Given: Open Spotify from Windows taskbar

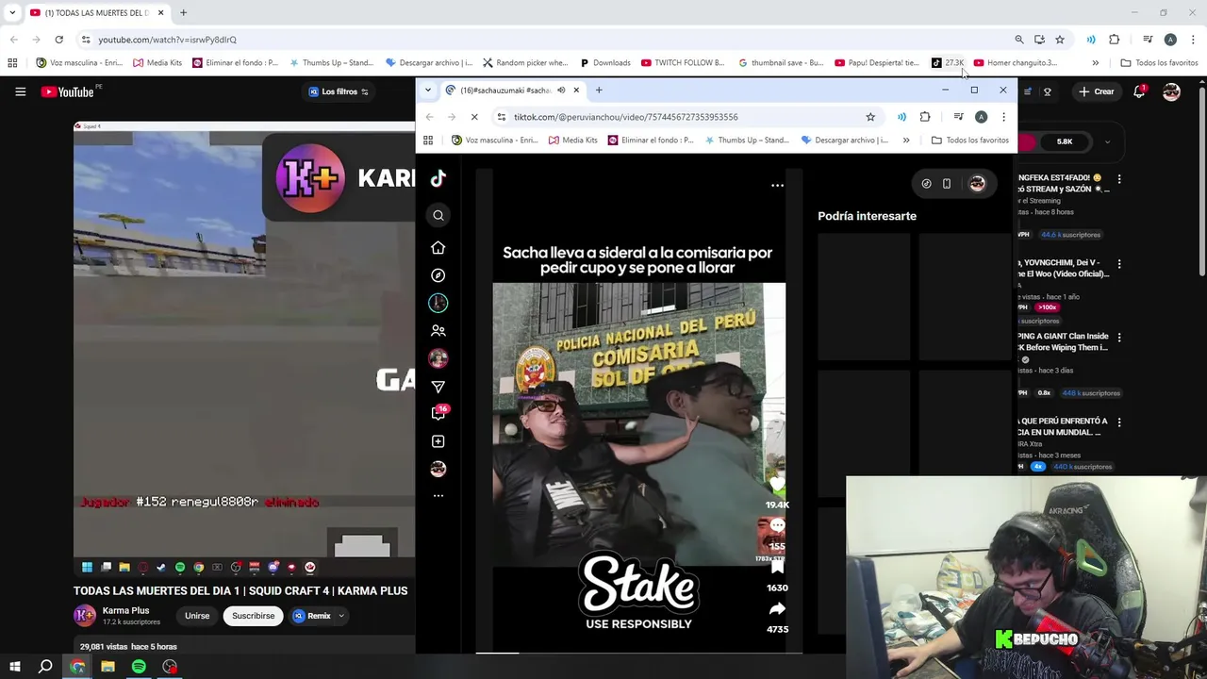Looking at the screenshot, I should [139, 667].
